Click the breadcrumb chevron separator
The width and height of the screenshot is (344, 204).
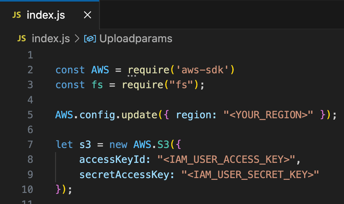[x=77, y=39]
